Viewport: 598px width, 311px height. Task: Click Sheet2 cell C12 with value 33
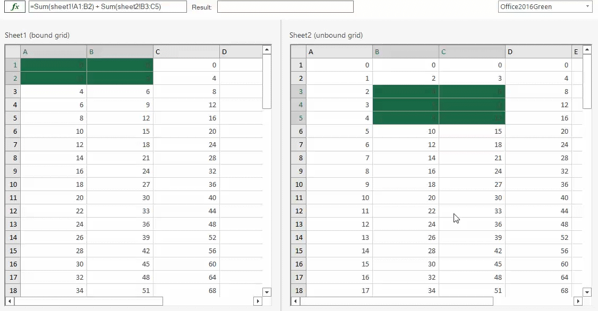472,211
